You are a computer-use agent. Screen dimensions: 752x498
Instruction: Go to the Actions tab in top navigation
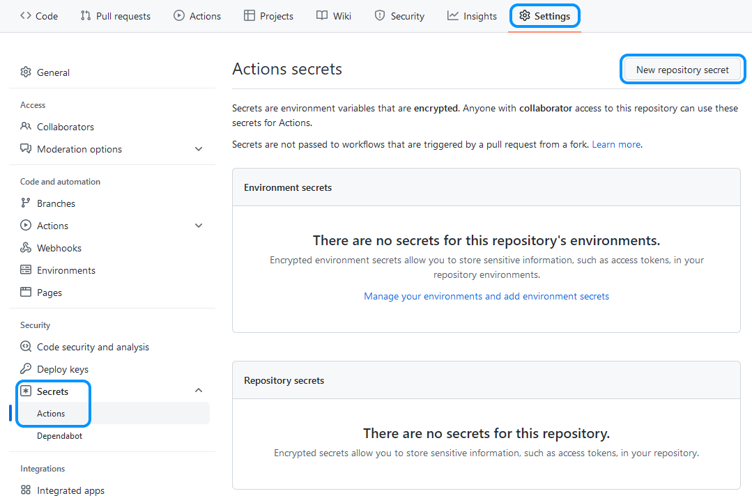pos(197,16)
